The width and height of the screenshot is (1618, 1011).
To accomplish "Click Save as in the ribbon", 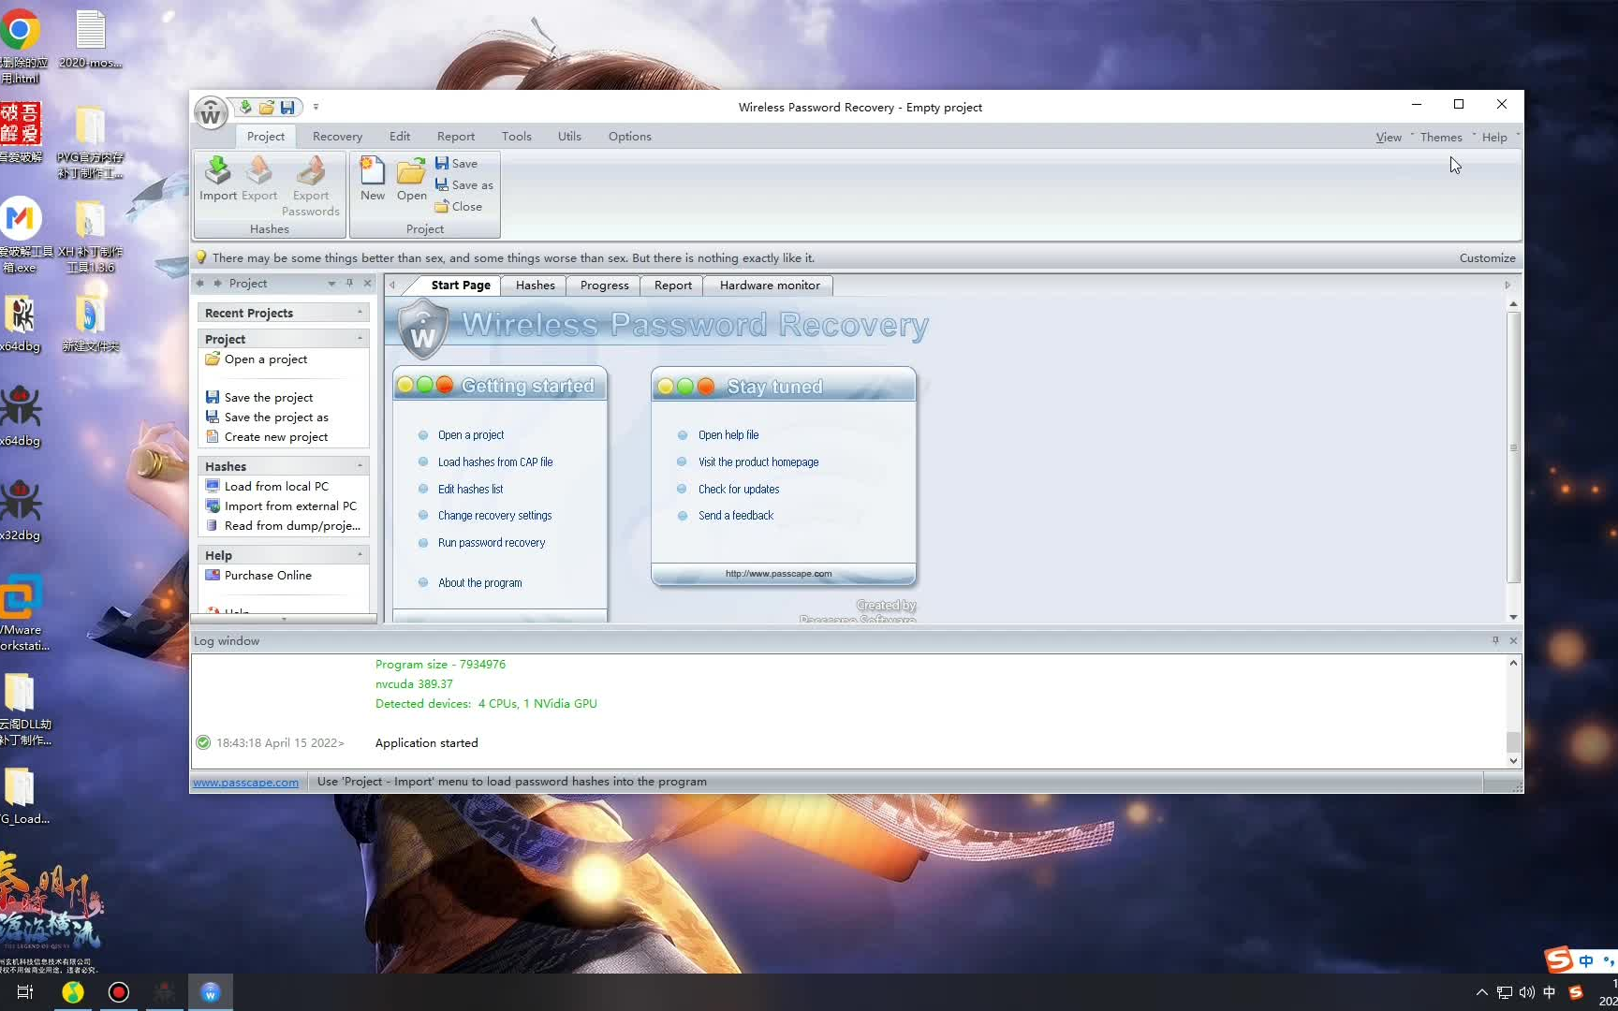I will click(x=463, y=184).
